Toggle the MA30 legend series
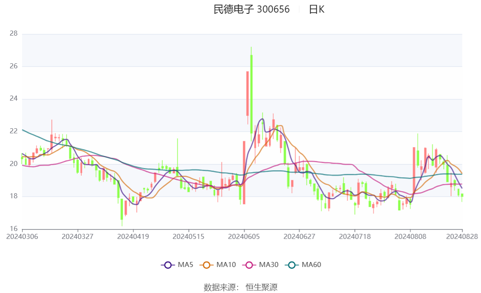This screenshot has width=481, height=293. pyautogui.click(x=260, y=265)
